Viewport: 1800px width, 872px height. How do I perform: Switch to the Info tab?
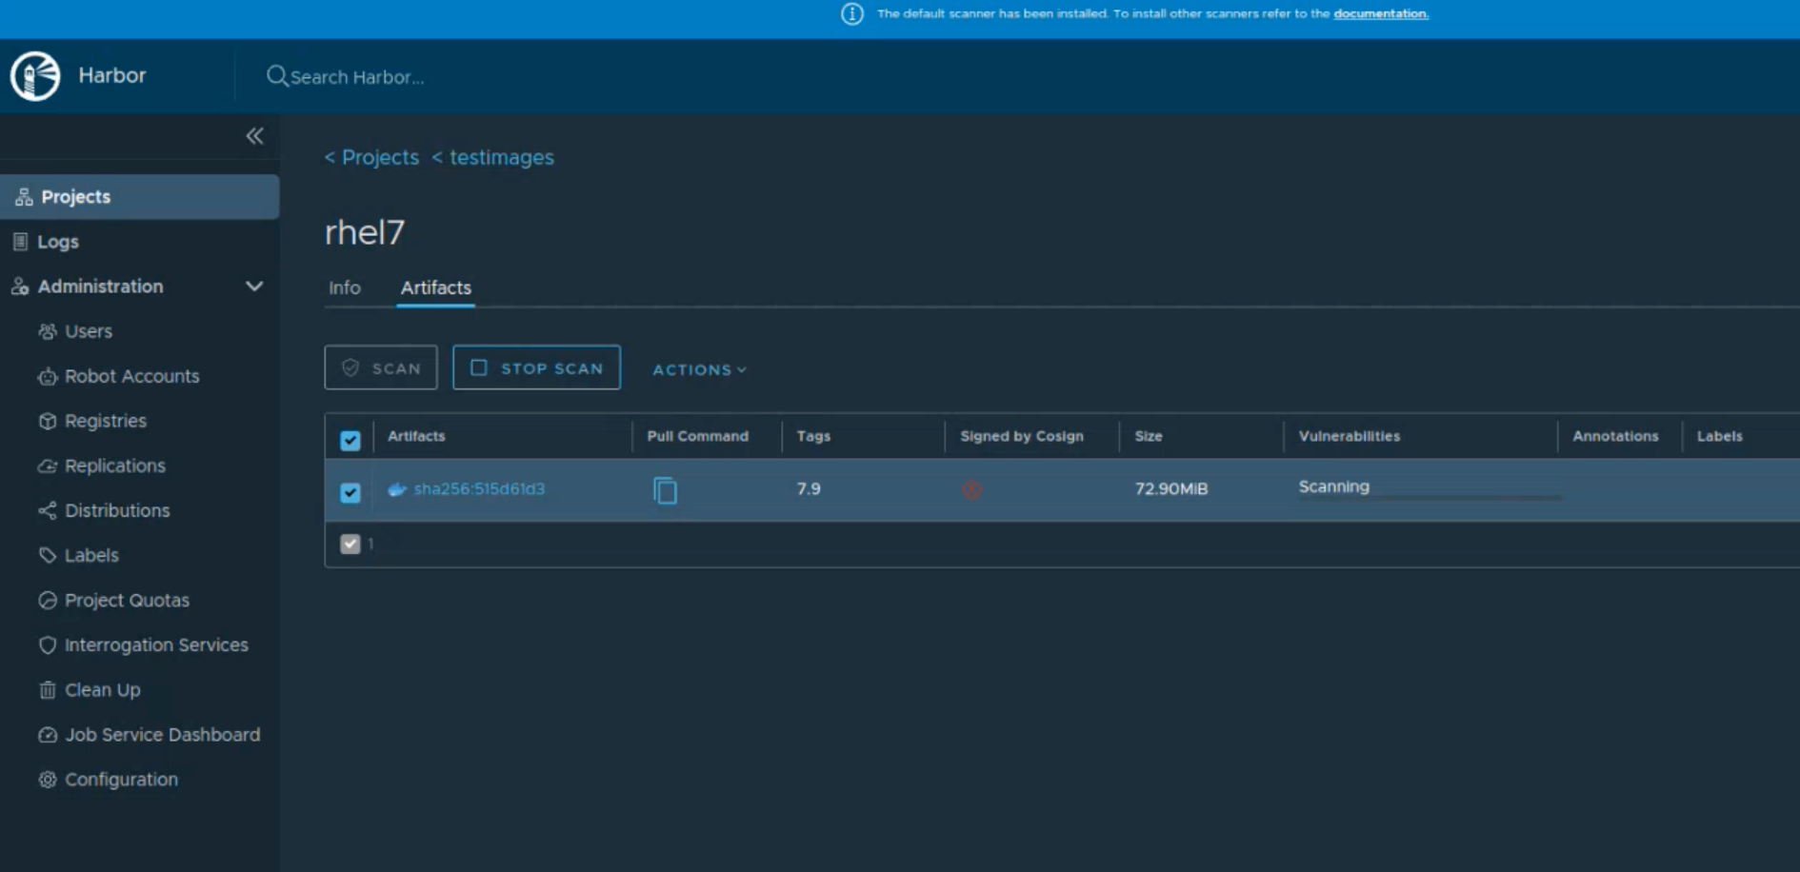coord(345,287)
